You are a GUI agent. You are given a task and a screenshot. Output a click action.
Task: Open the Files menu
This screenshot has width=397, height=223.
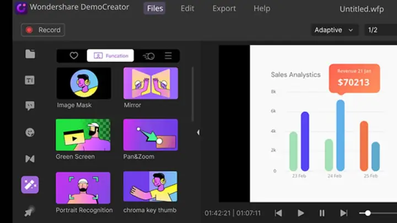[155, 8]
